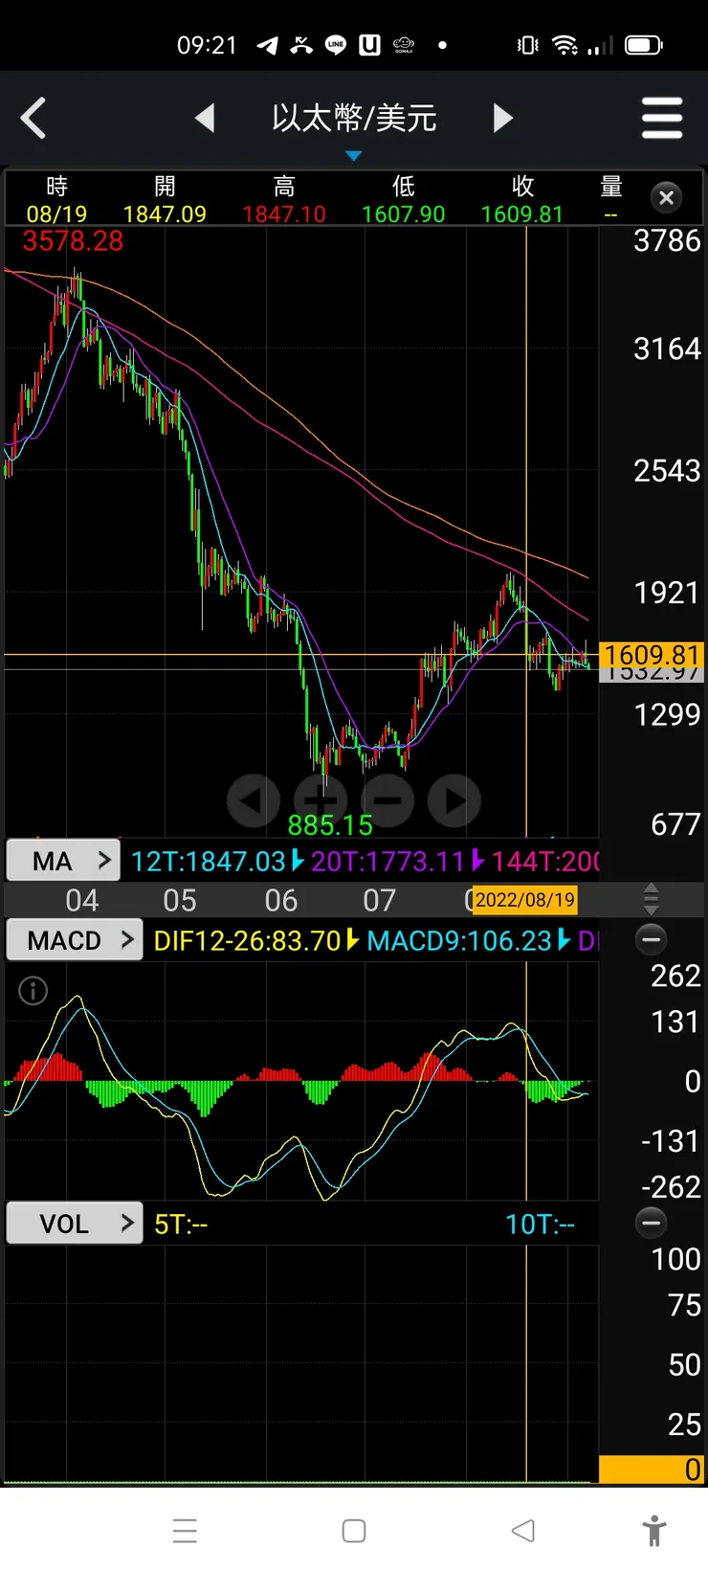Tap month 07 on time axis
The image size is (708, 1574).
(380, 901)
